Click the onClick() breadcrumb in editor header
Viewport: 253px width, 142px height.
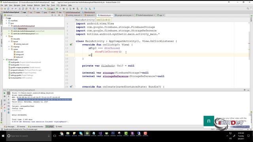pos(103,20)
